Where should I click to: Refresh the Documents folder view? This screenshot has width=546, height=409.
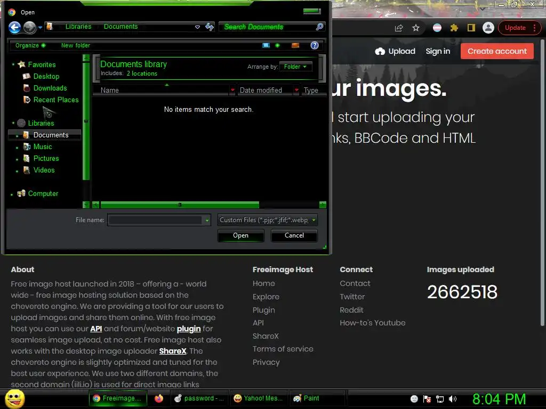point(210,27)
